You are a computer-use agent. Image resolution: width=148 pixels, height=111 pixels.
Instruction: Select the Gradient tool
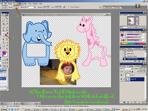tap(7, 33)
